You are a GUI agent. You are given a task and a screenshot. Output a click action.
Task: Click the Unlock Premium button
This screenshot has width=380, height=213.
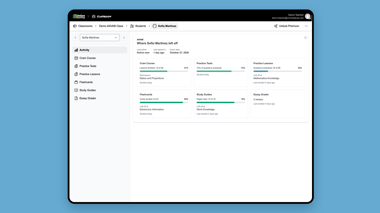pyautogui.click(x=286, y=26)
